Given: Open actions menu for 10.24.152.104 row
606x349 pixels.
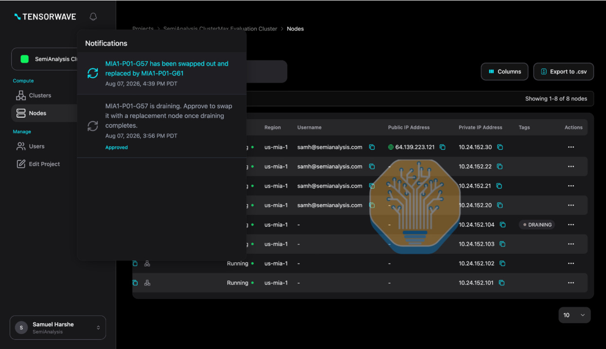Looking at the screenshot, I should 571,225.
